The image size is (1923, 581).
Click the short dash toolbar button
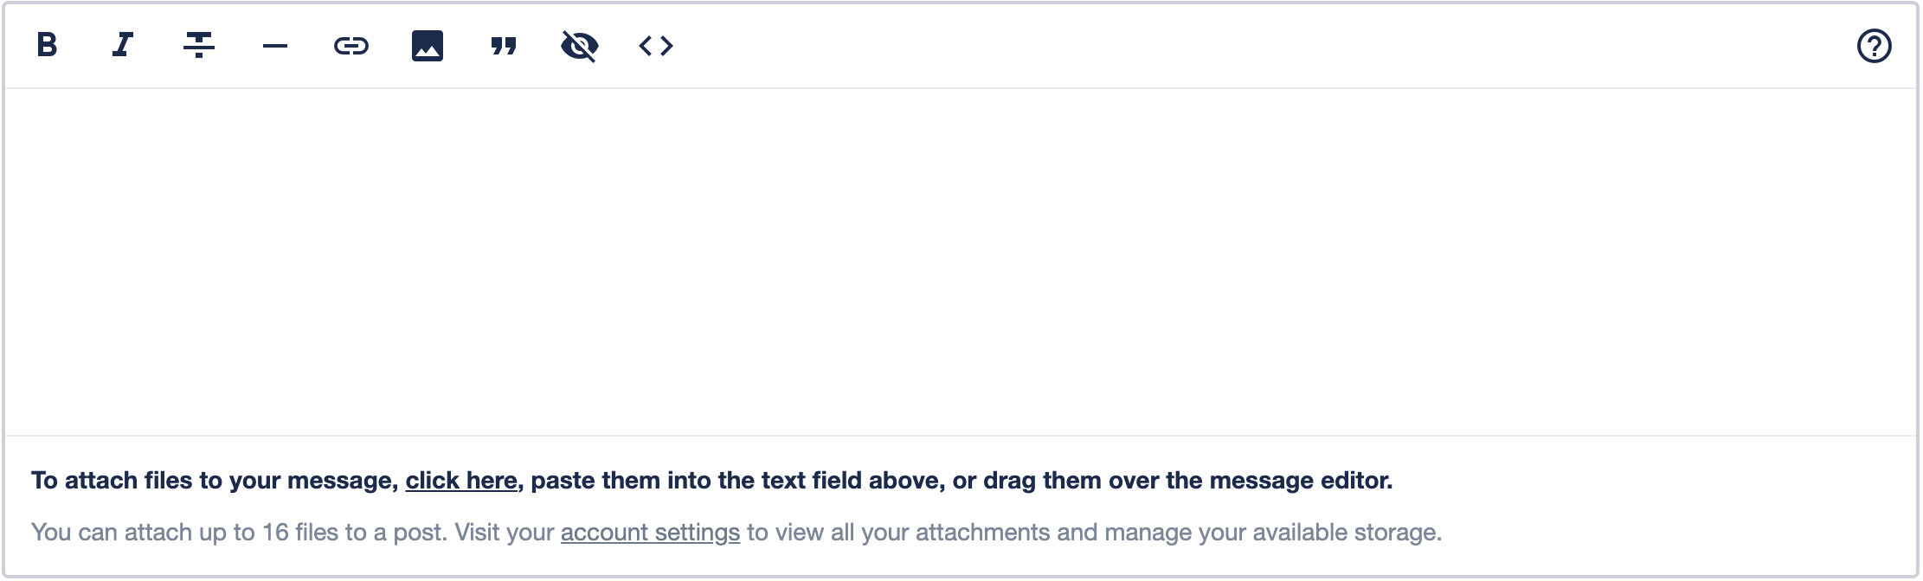tap(275, 46)
